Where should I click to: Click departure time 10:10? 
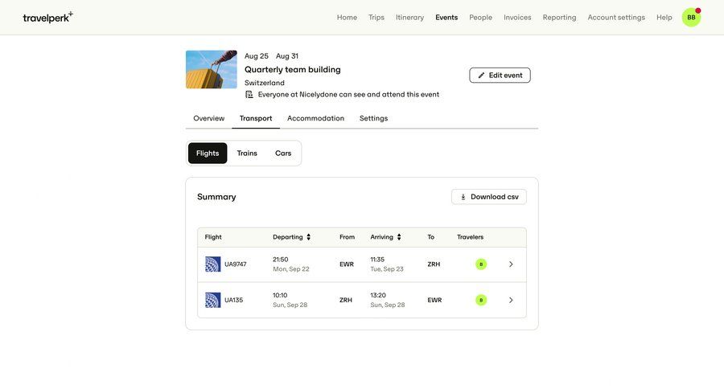click(x=280, y=295)
